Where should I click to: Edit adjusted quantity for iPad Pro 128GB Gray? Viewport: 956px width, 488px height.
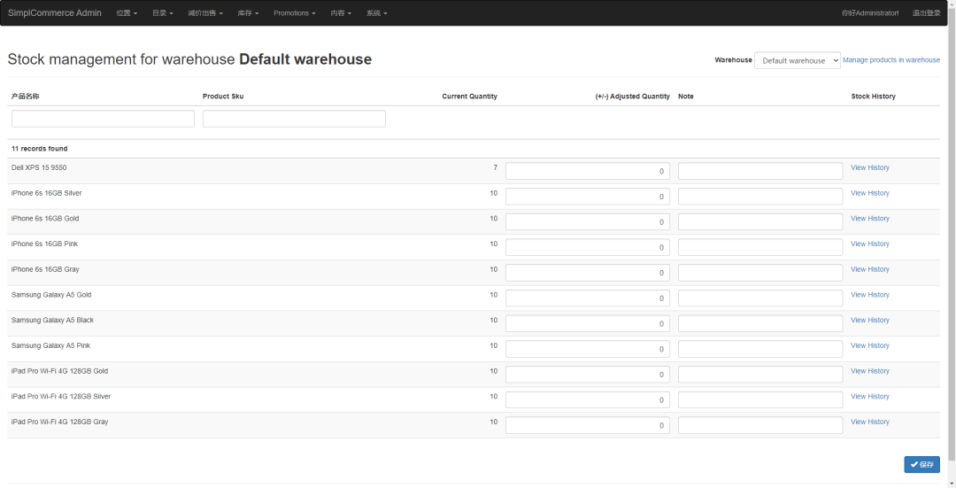click(x=588, y=425)
